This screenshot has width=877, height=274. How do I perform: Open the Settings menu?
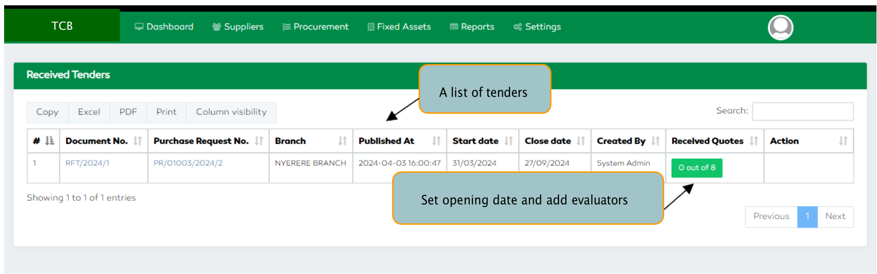point(537,27)
